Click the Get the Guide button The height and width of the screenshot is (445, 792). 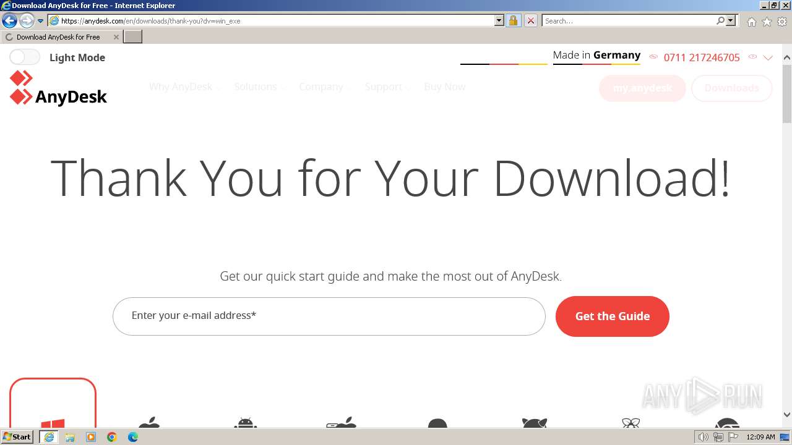(613, 316)
